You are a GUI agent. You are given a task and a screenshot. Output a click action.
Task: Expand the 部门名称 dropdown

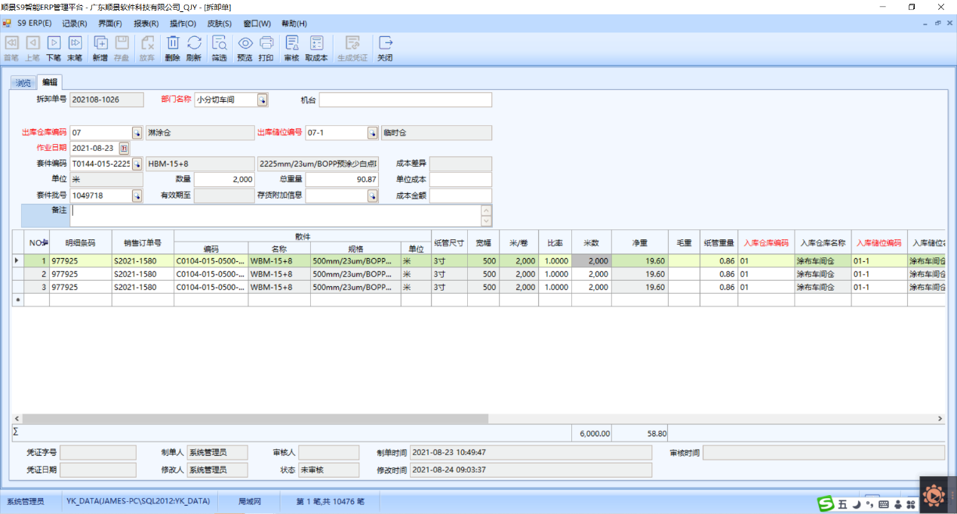[x=262, y=100]
